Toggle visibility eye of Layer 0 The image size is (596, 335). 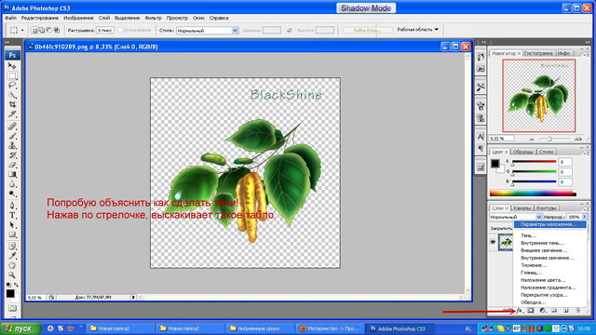point(493,242)
